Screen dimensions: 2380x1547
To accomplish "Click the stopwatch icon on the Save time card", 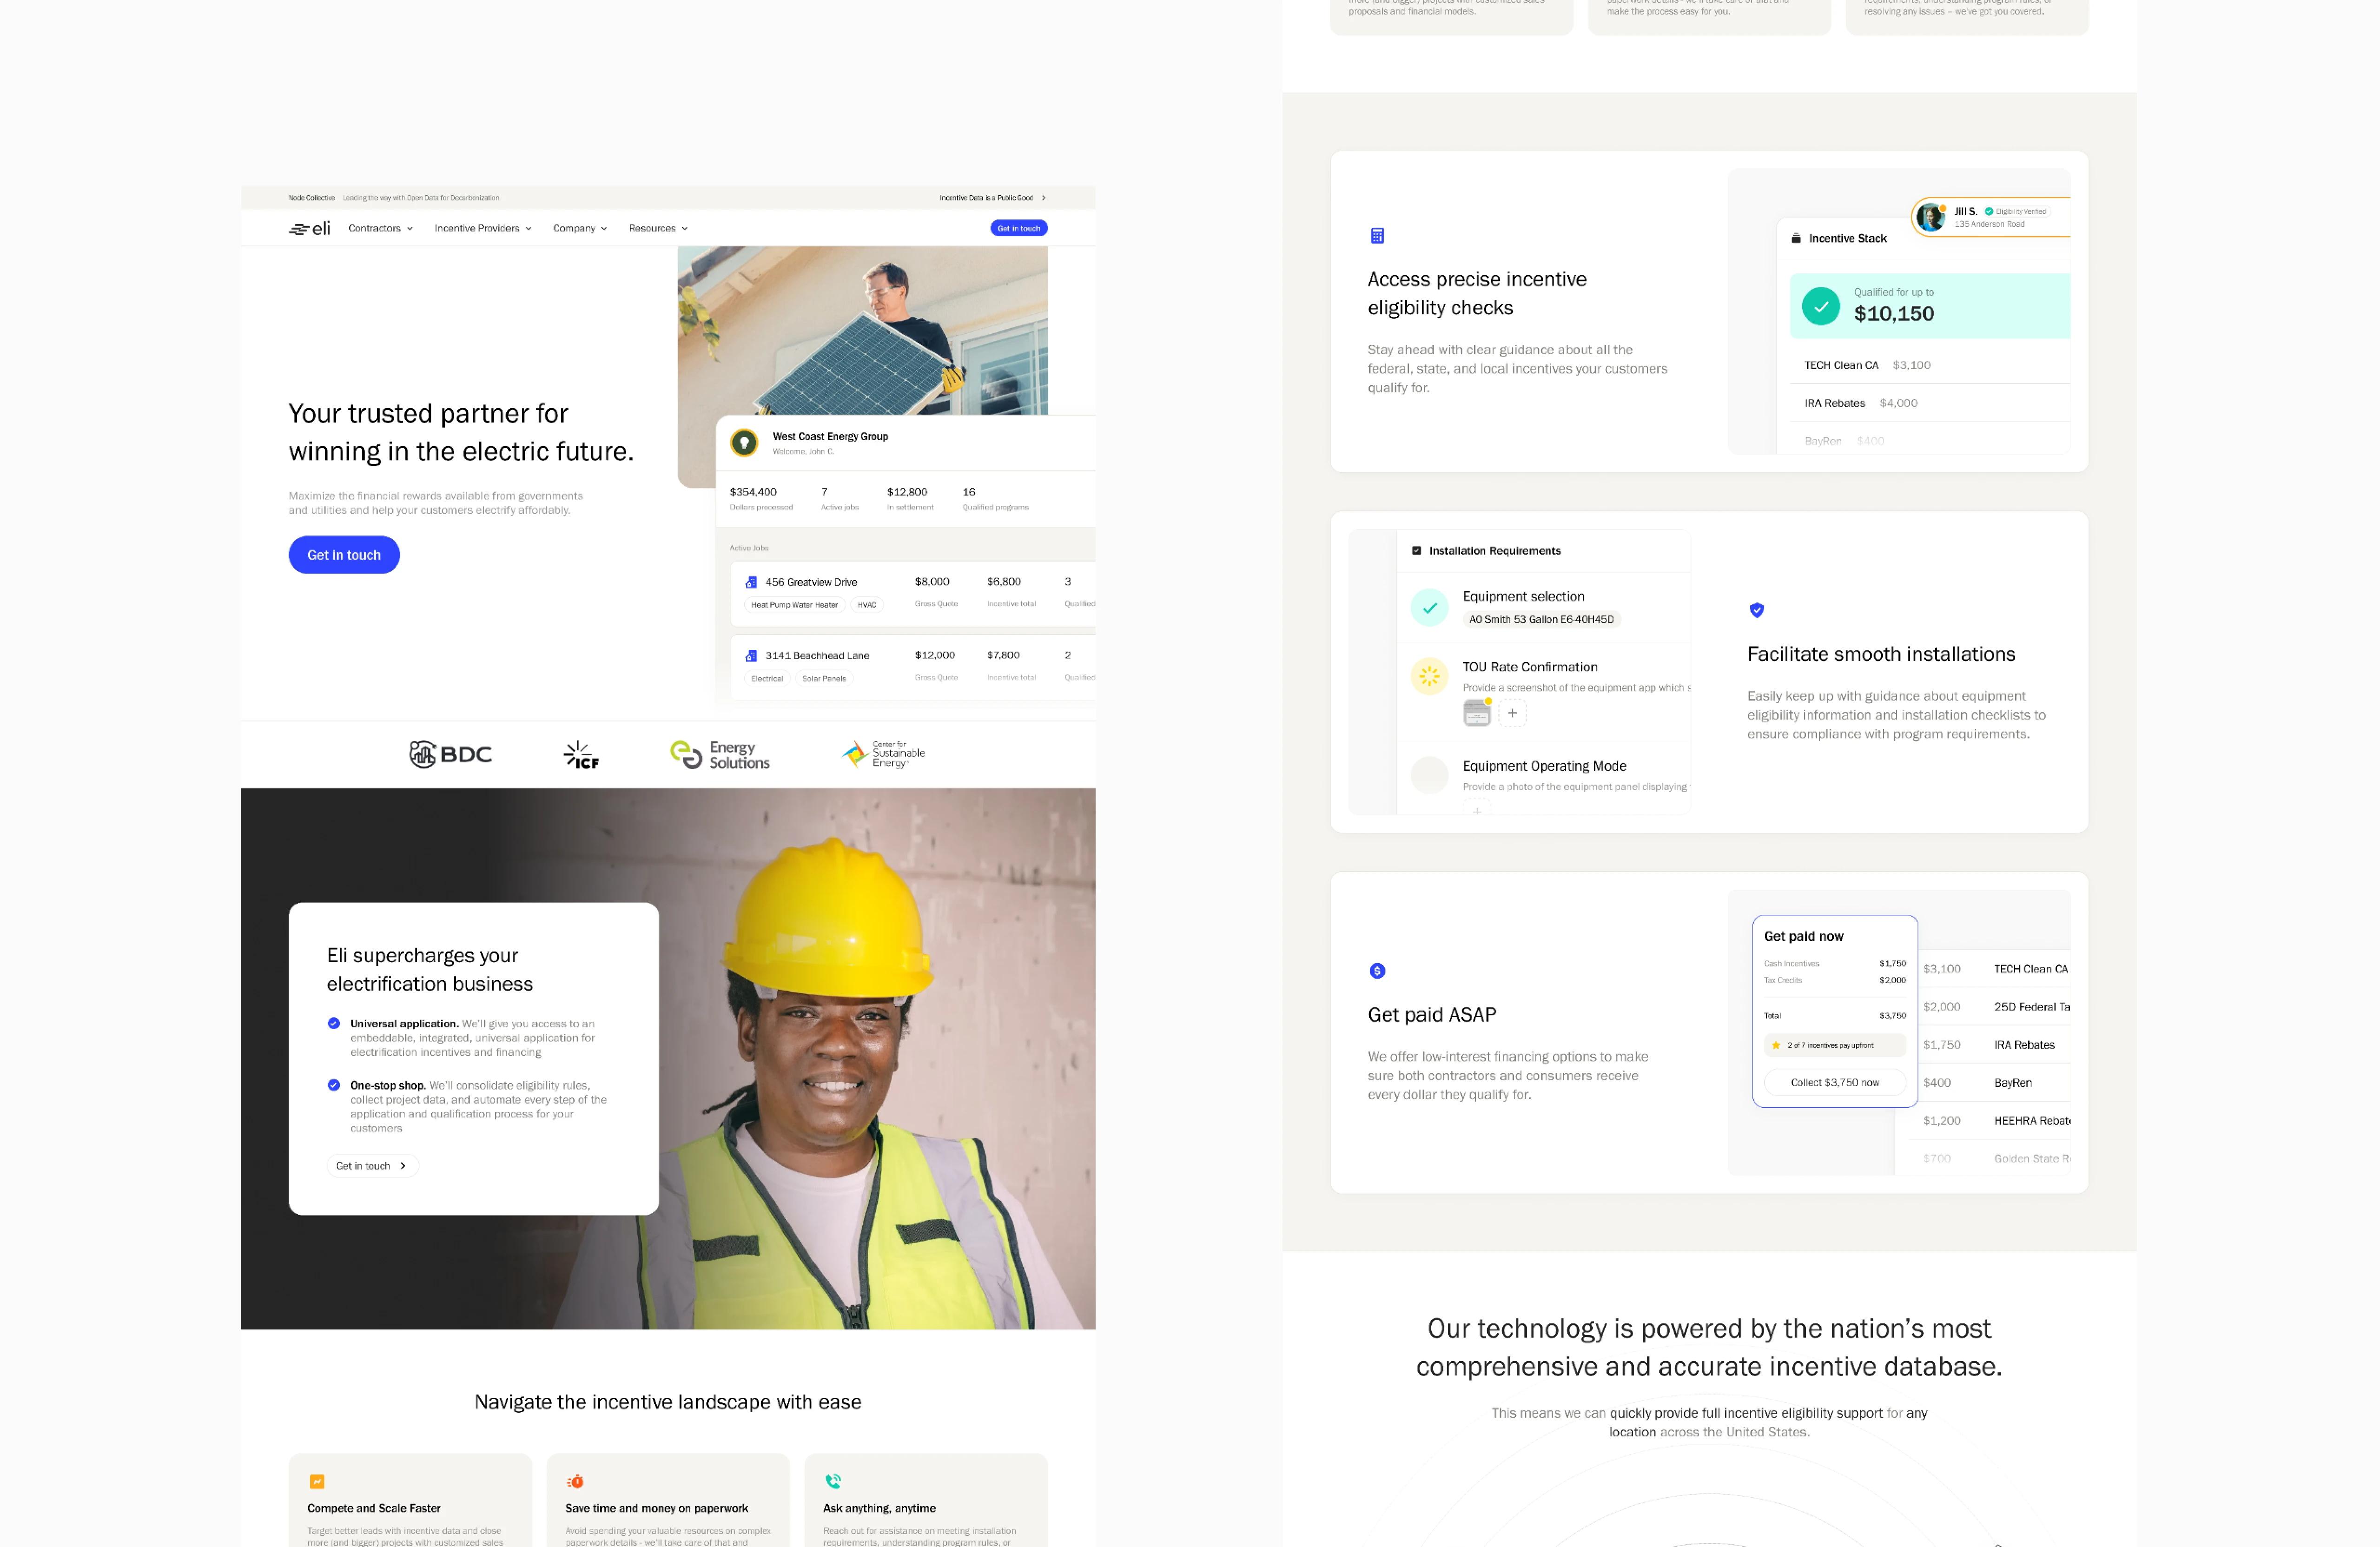I will click(x=575, y=1481).
